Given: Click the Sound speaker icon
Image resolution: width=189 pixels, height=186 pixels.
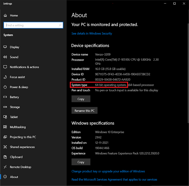Looking at the screenshot, I should (x=5, y=57).
